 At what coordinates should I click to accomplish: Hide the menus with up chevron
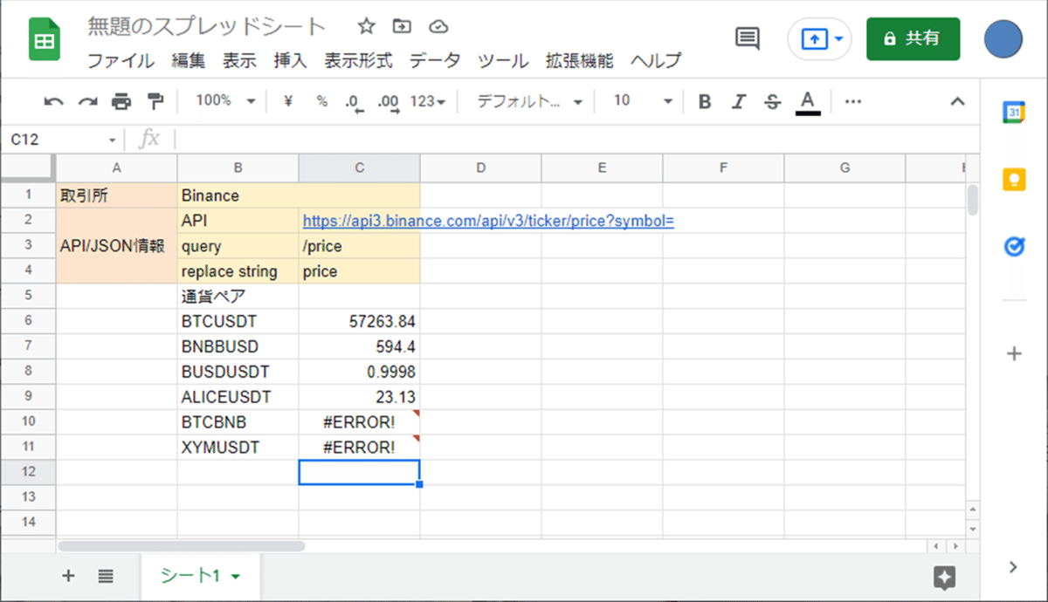click(958, 101)
